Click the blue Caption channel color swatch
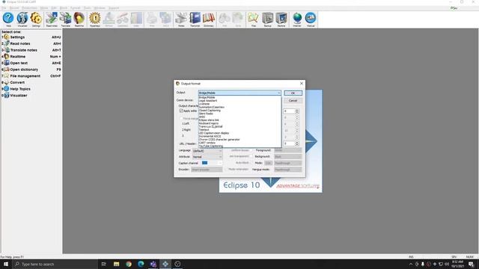Screen dimensions: 479x269 pos(204,163)
